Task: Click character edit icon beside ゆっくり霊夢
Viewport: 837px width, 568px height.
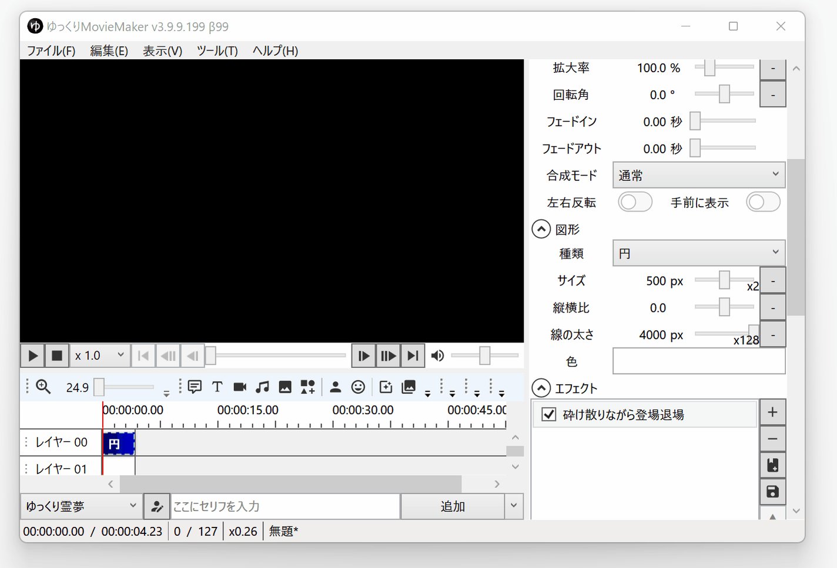Action: tap(157, 506)
